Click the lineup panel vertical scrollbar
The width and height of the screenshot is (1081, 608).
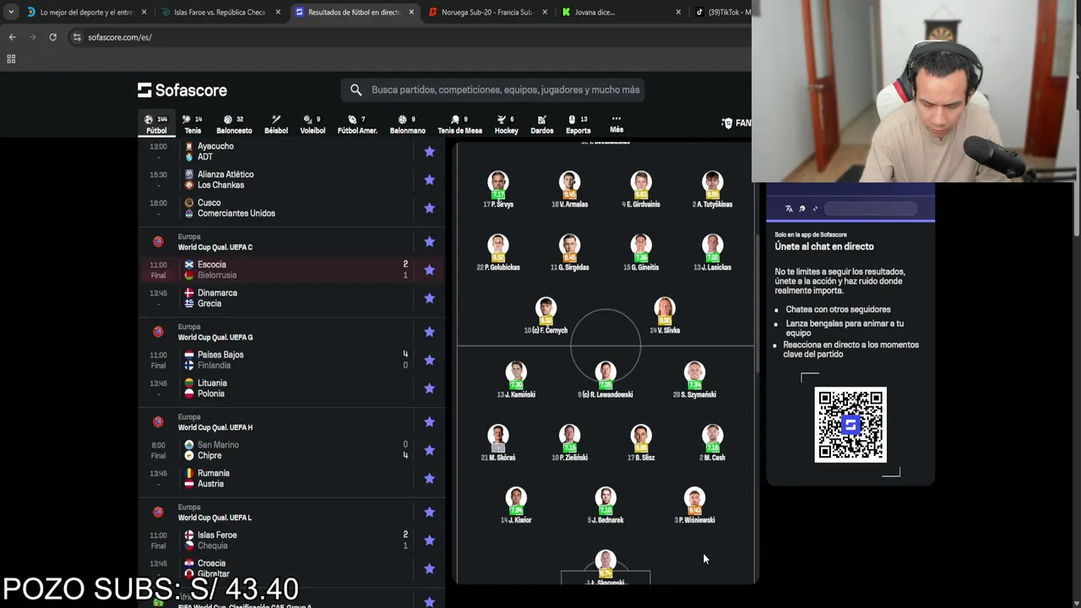click(758, 304)
